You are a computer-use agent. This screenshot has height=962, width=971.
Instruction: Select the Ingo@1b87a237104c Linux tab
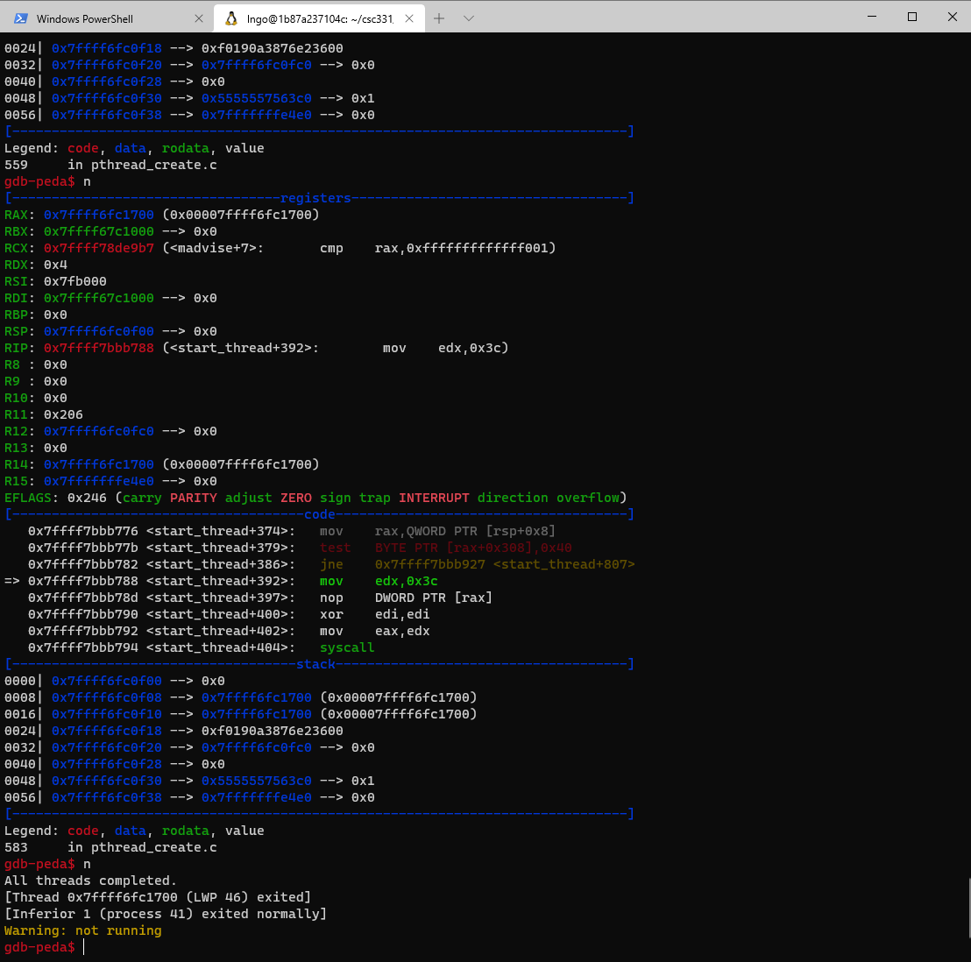pos(319,18)
